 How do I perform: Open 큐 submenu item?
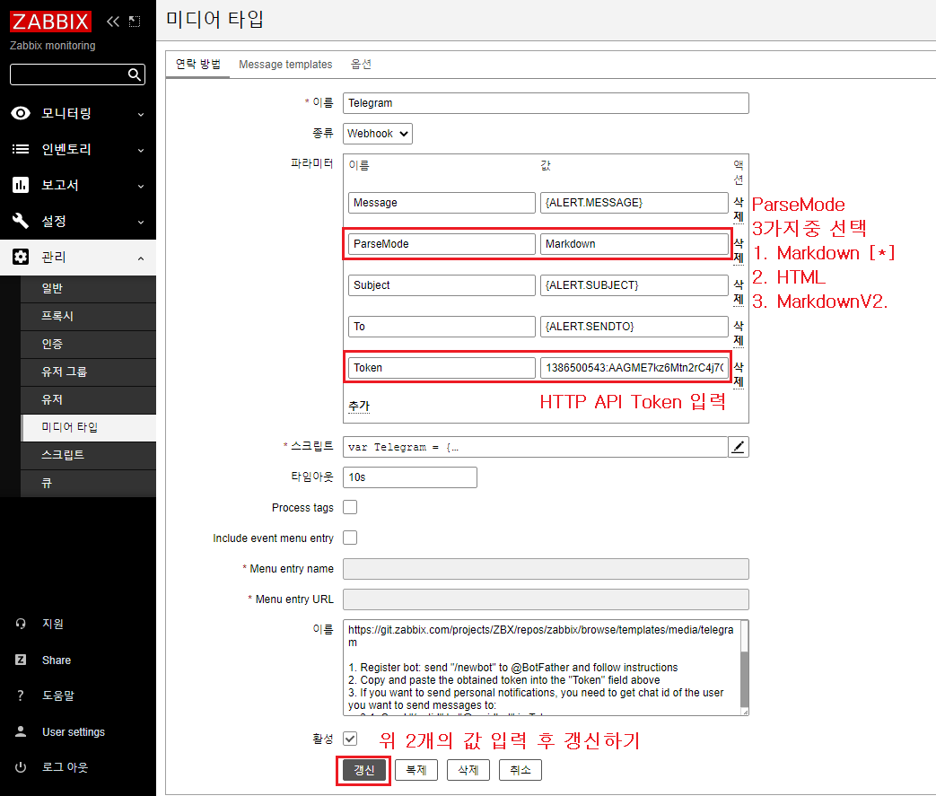88,483
